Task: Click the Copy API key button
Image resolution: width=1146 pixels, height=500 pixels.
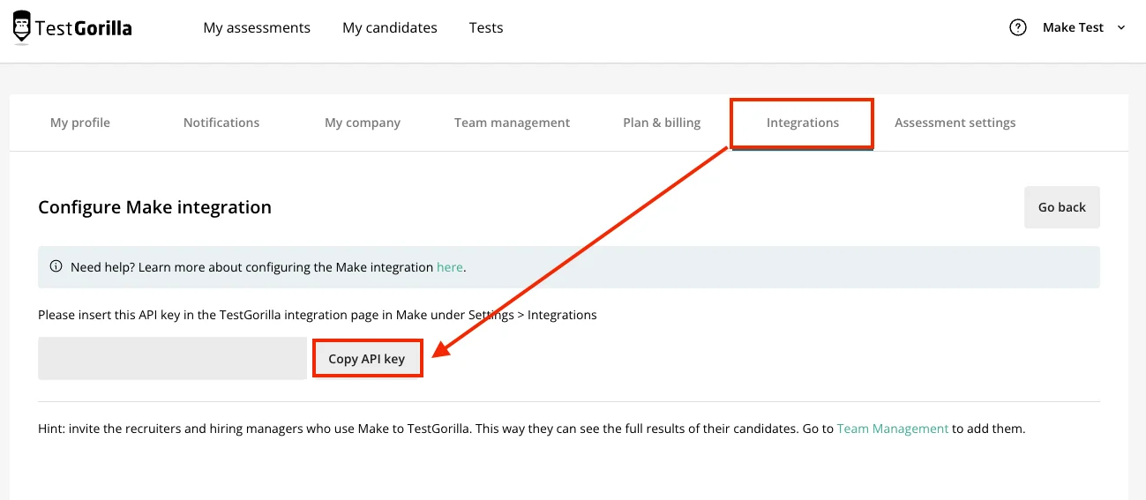Action: [367, 359]
